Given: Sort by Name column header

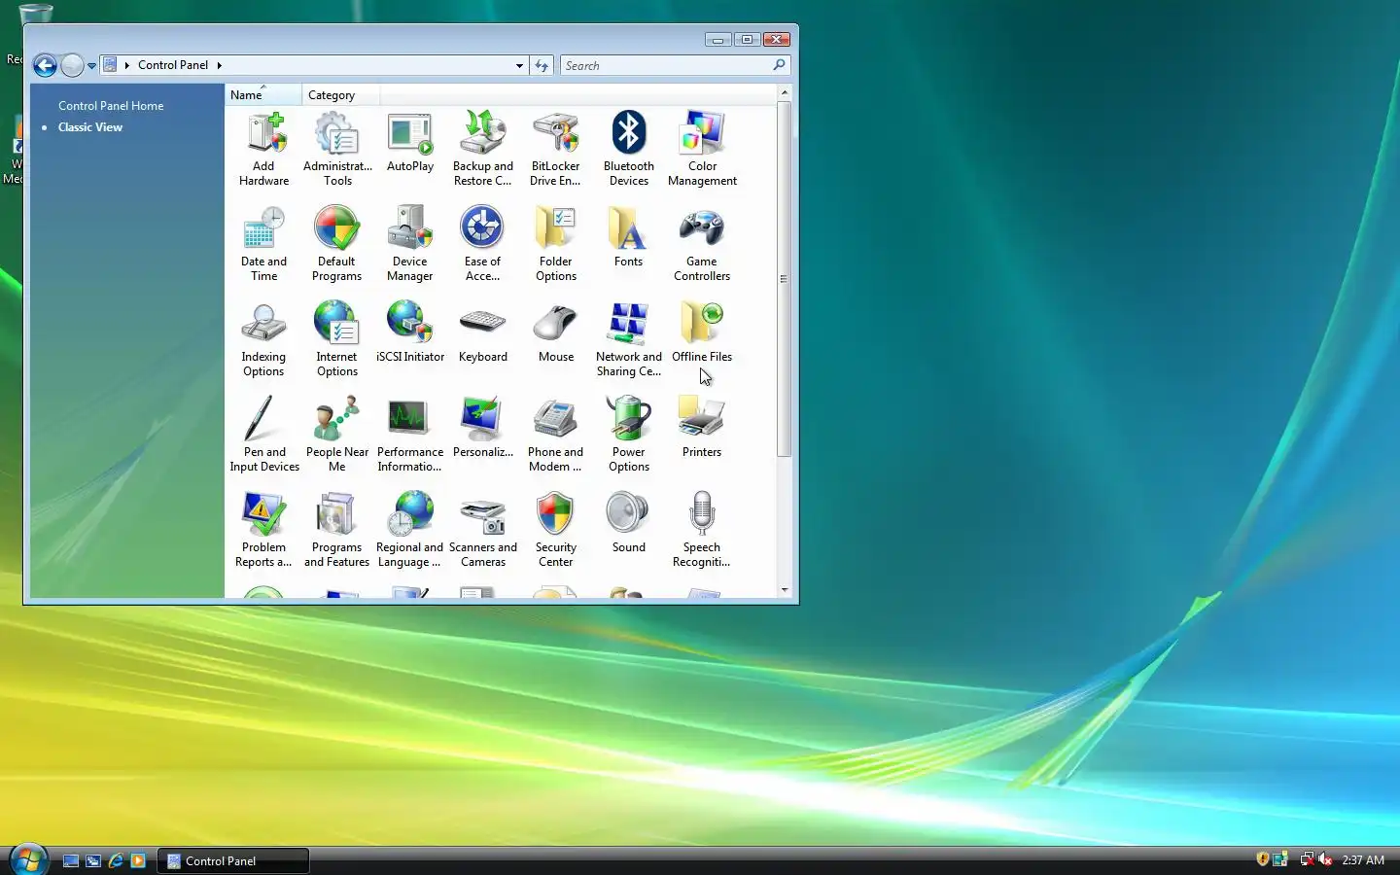Looking at the screenshot, I should (x=262, y=94).
